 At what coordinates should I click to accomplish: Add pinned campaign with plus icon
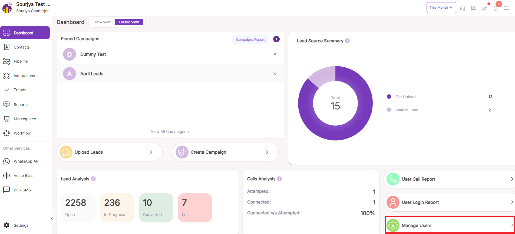[x=276, y=39]
